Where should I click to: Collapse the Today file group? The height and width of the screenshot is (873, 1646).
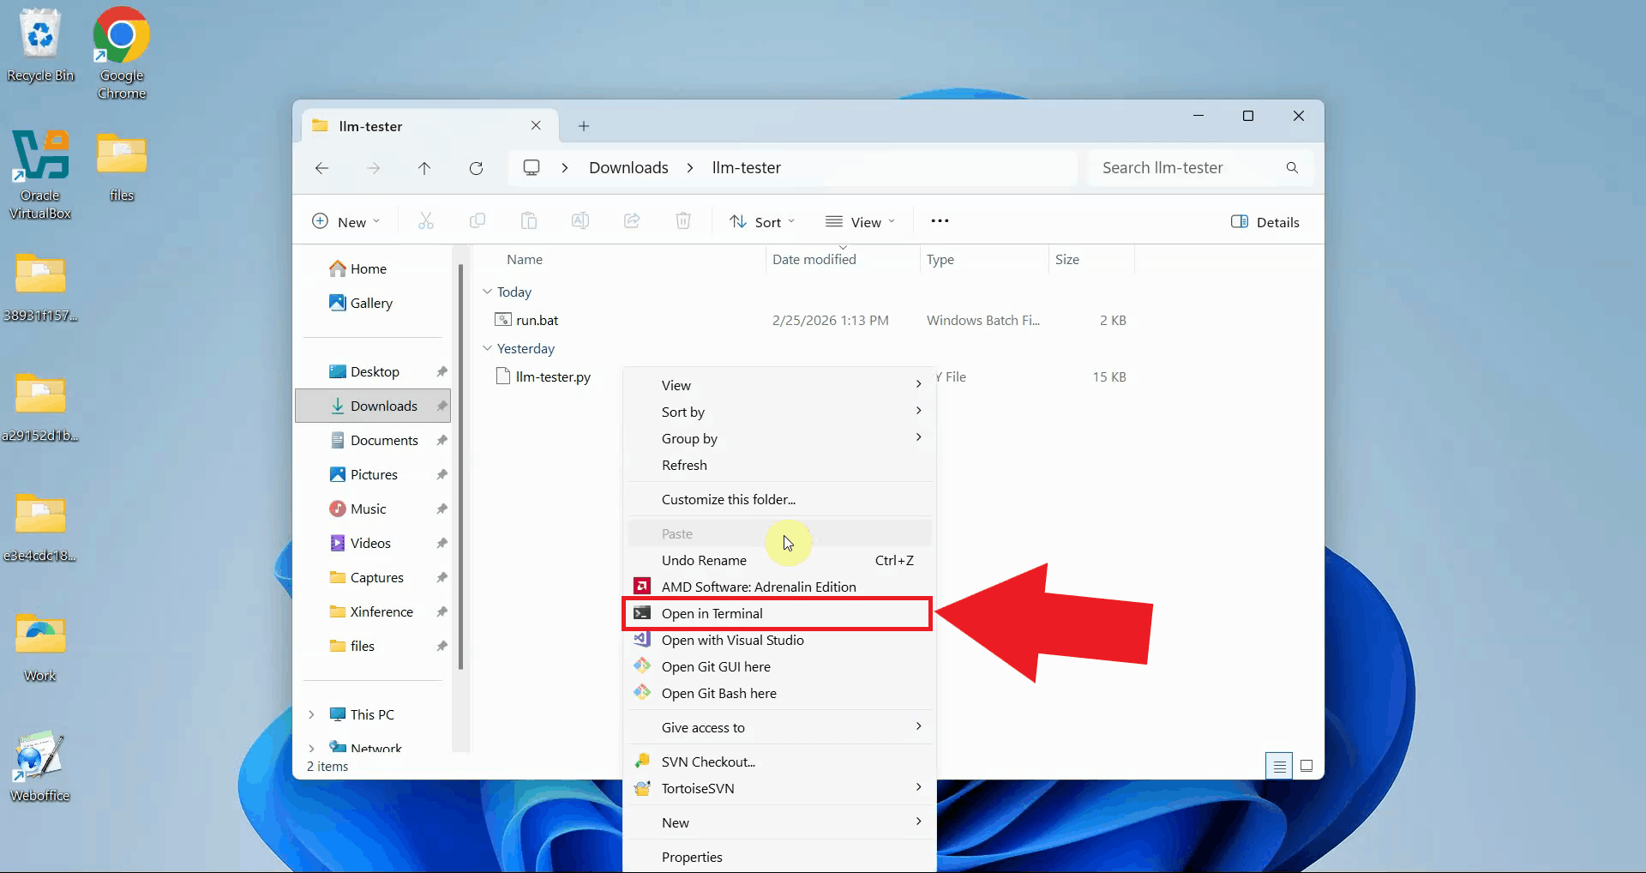click(x=487, y=292)
